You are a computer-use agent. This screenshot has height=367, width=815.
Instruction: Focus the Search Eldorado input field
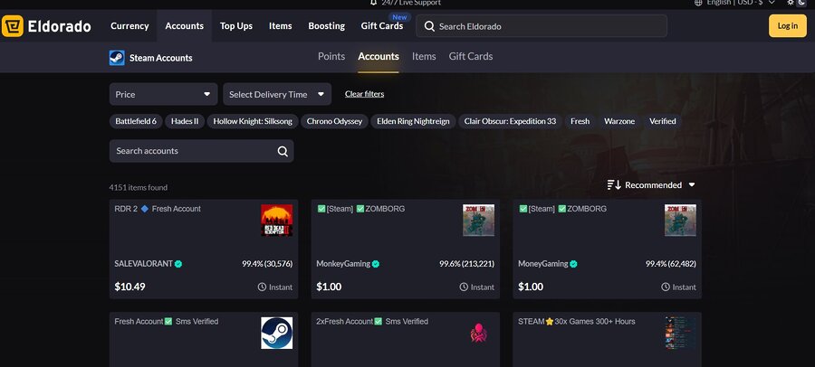[548, 26]
